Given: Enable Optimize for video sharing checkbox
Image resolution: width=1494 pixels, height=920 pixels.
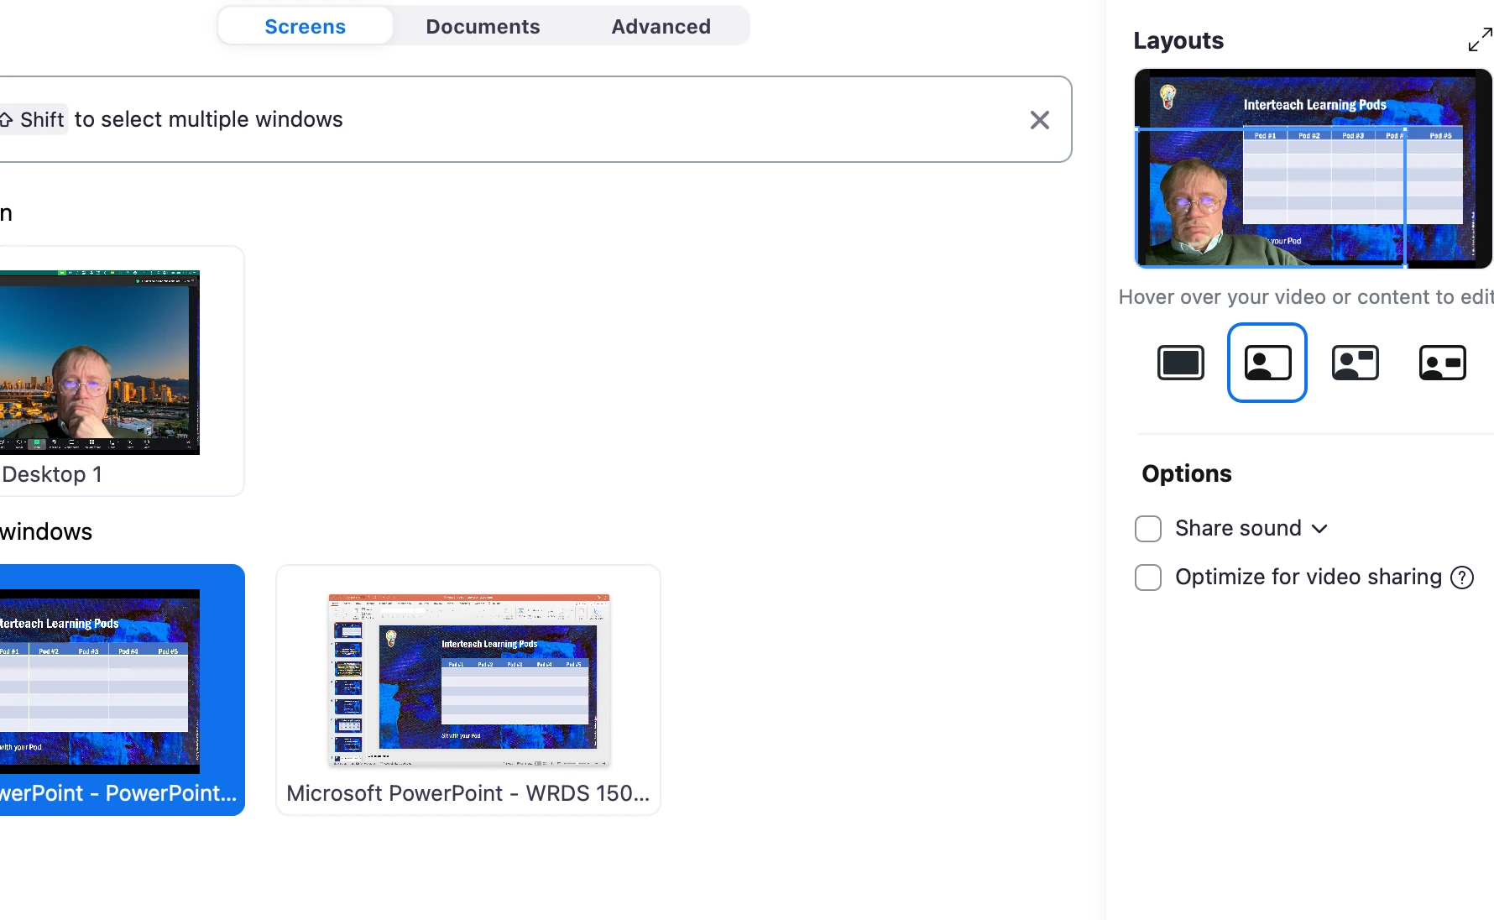Looking at the screenshot, I should click(x=1147, y=578).
